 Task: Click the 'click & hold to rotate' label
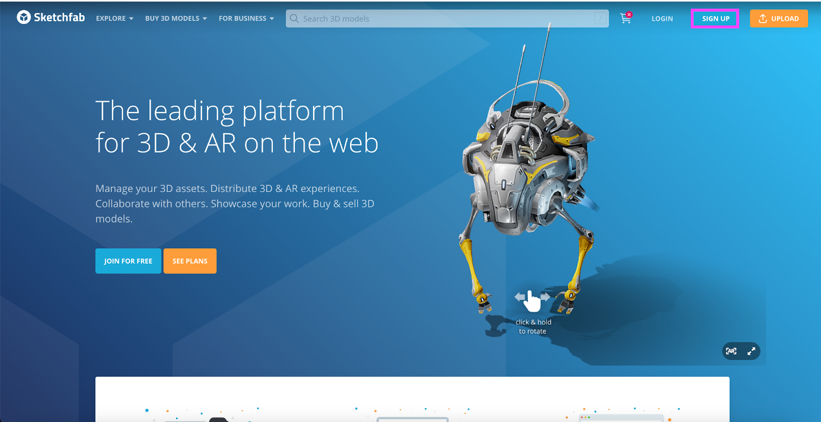[533, 327]
